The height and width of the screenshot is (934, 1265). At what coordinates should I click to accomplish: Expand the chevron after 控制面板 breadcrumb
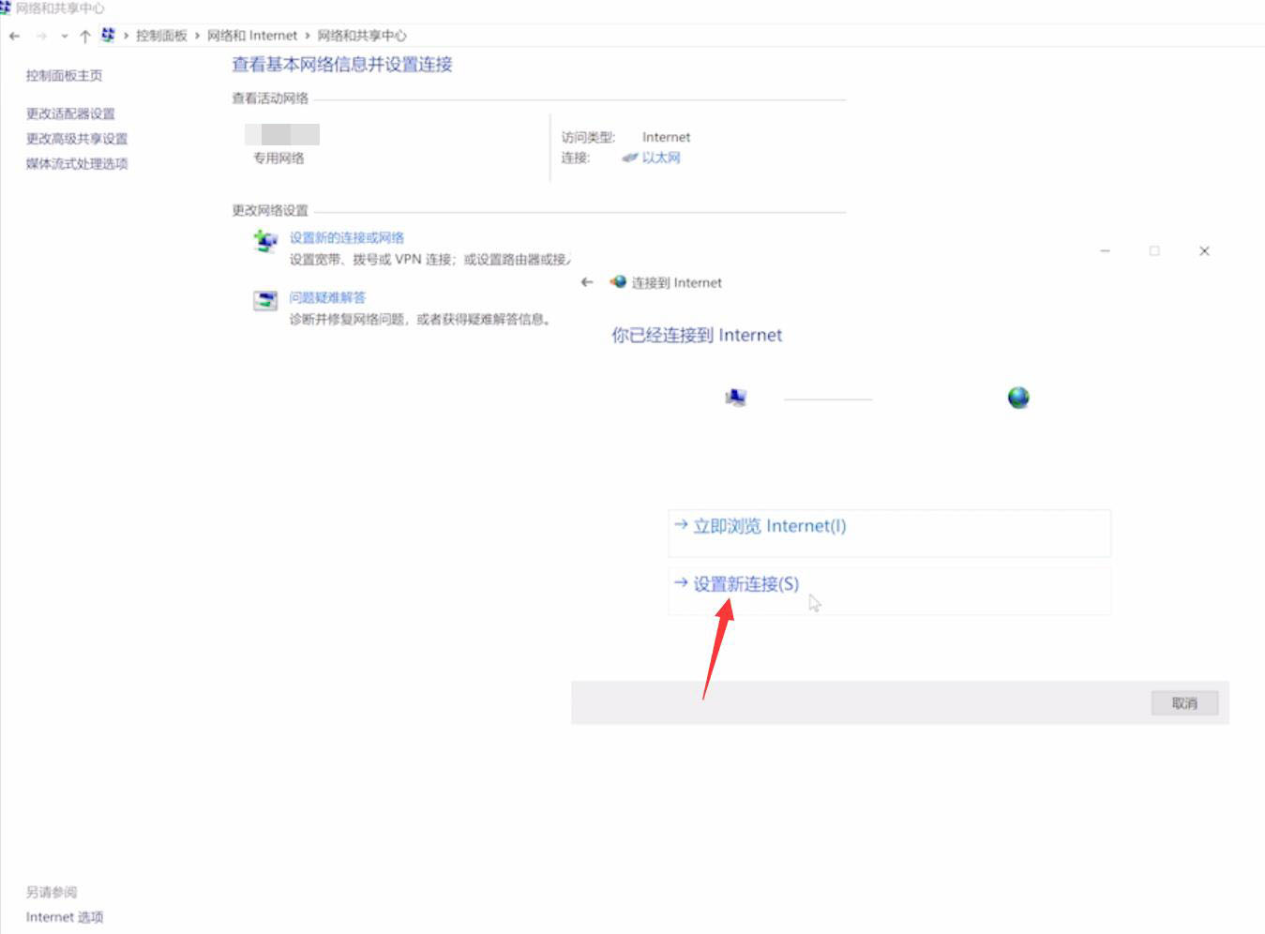tap(197, 36)
